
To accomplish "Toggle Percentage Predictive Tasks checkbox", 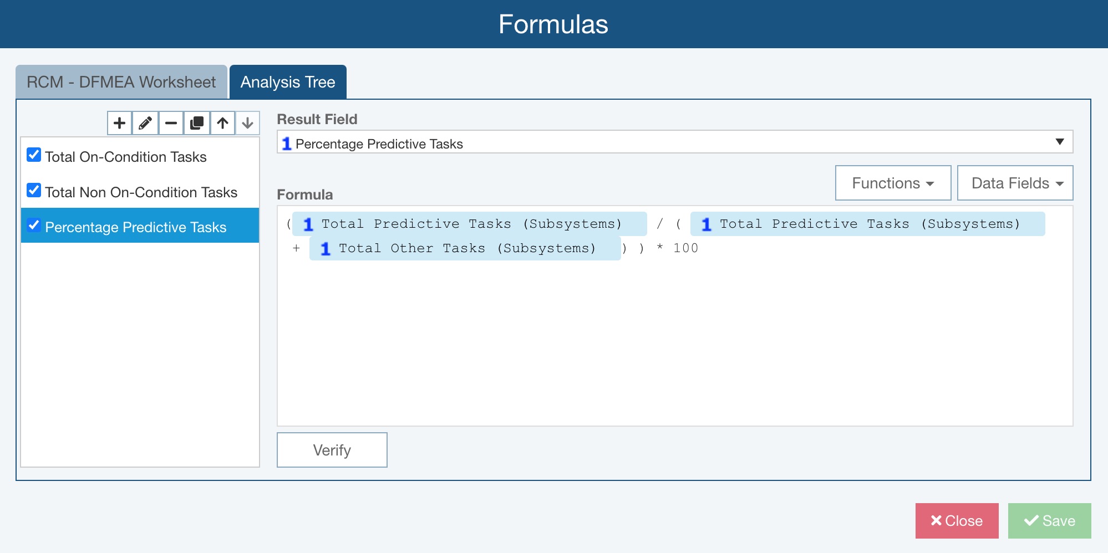I will pyautogui.click(x=34, y=226).
